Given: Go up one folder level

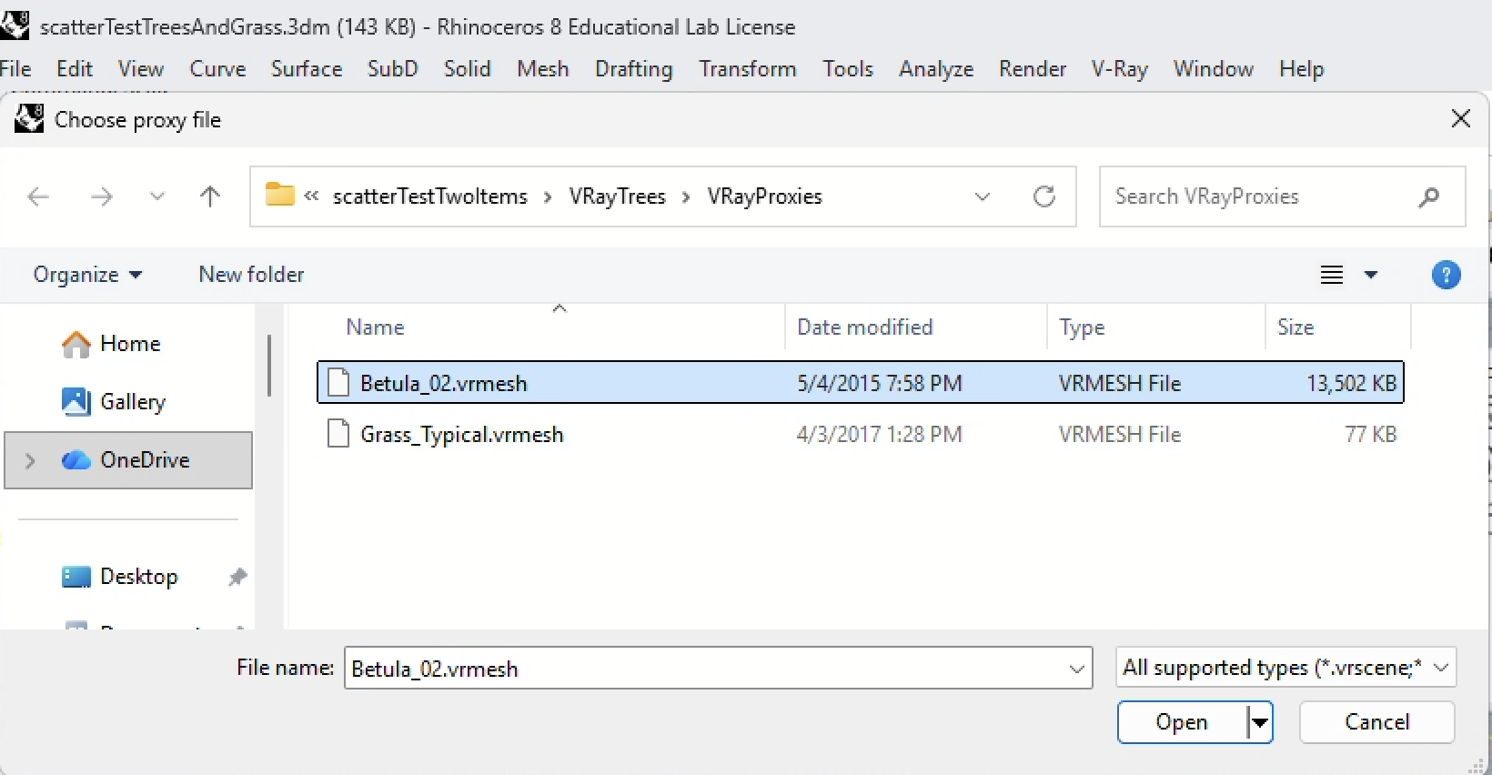Looking at the screenshot, I should [209, 196].
